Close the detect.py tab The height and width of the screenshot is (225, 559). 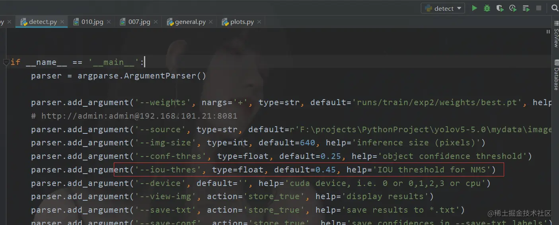point(62,22)
